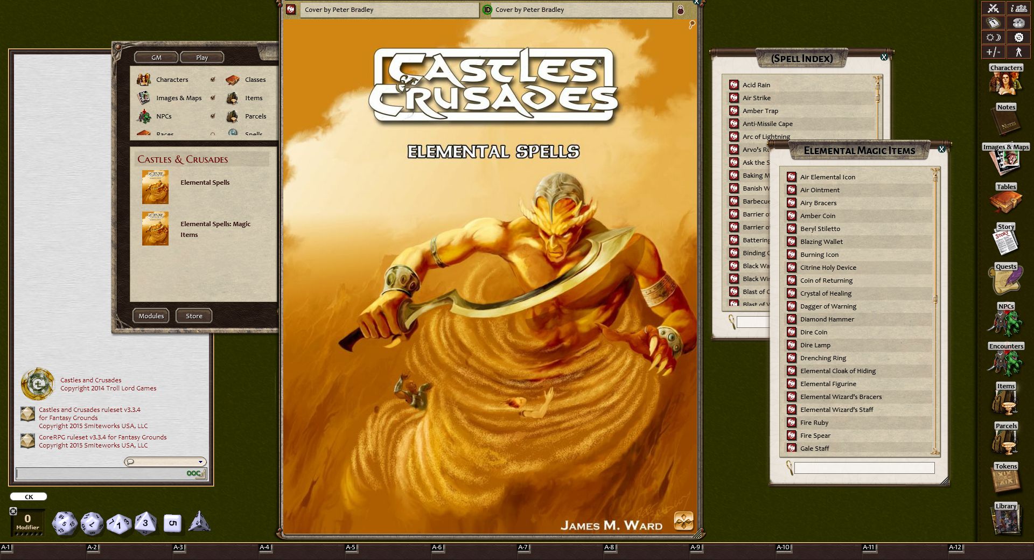This screenshot has width=1034, height=560.
Task: Open the Encounters sidebar icon
Action: [1005, 361]
